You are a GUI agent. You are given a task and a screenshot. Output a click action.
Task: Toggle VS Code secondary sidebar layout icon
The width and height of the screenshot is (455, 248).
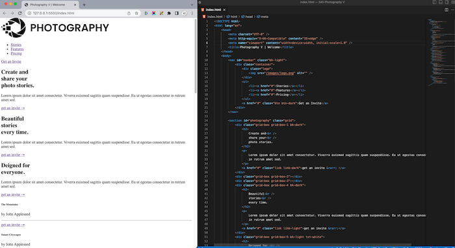(x=447, y=2)
